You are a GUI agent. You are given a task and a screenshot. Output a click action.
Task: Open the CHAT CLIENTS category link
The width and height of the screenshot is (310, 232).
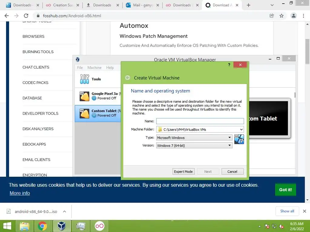pos(36,67)
